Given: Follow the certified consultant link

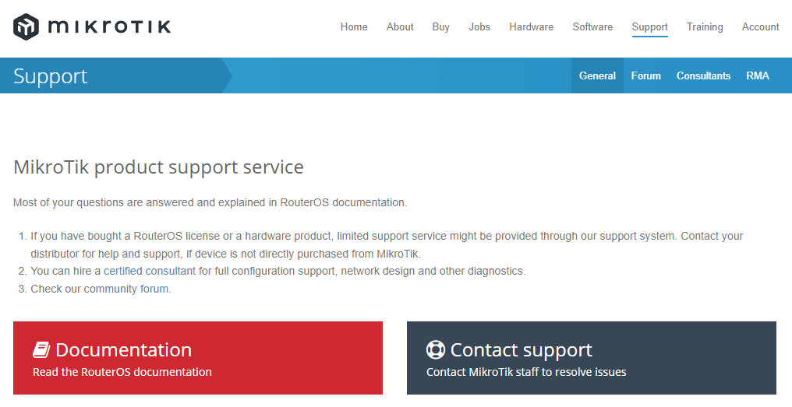Looking at the screenshot, I should click(x=150, y=271).
